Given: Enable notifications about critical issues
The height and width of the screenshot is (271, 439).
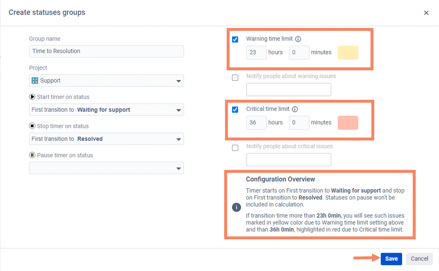Looking at the screenshot, I should [x=235, y=148].
